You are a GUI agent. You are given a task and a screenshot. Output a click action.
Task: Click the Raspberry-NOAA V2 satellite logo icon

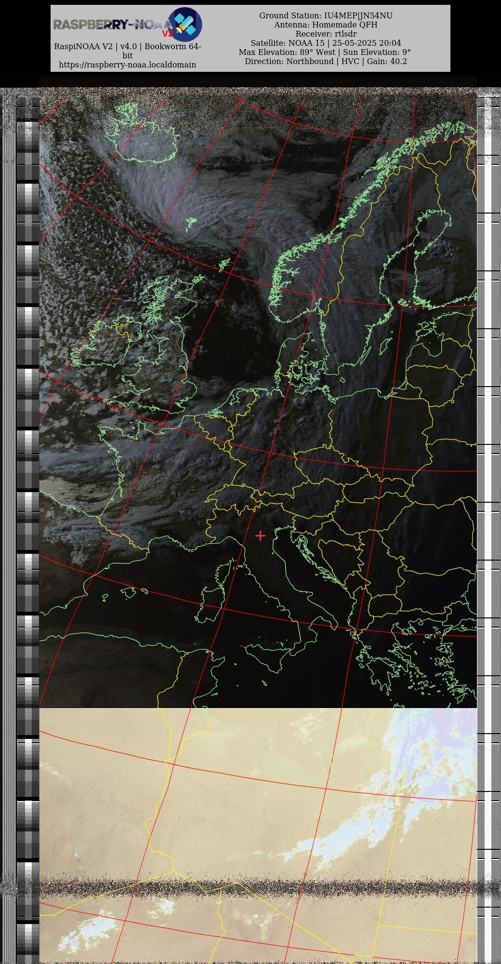pos(185,25)
